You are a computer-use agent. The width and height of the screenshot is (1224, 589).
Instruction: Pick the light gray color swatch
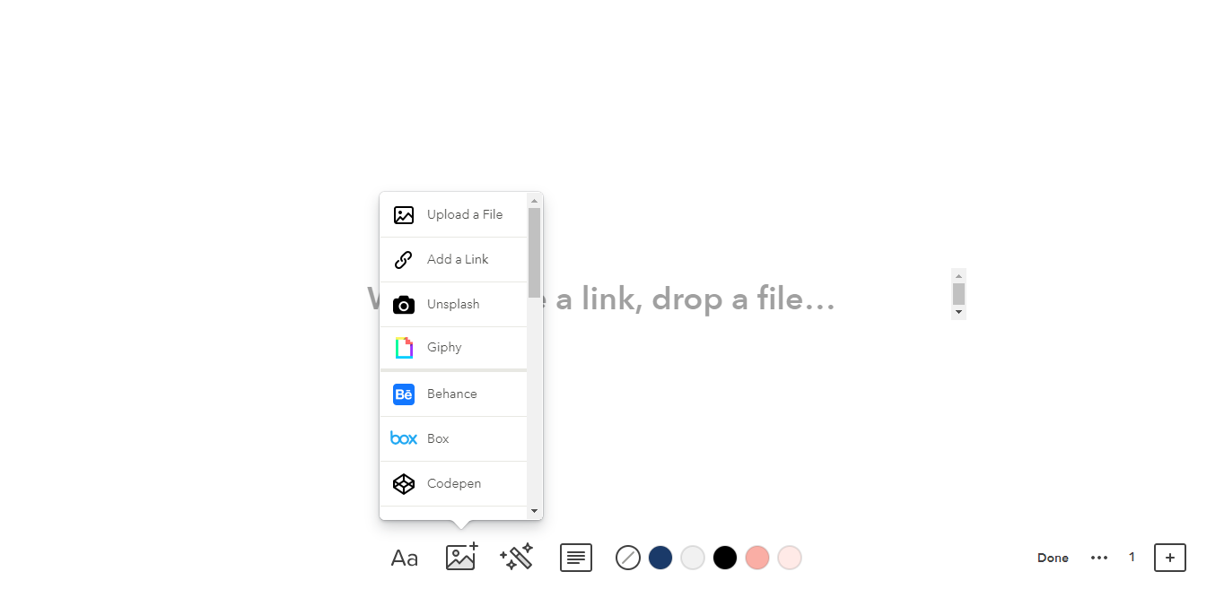(693, 558)
